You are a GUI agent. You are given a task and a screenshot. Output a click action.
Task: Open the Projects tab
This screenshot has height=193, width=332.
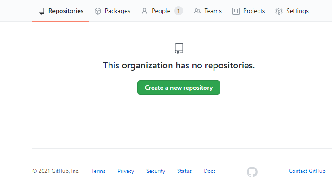[249, 11]
